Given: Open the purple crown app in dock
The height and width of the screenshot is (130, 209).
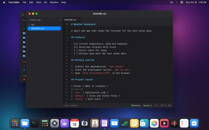Looking at the screenshot, I should [x=65, y=123].
